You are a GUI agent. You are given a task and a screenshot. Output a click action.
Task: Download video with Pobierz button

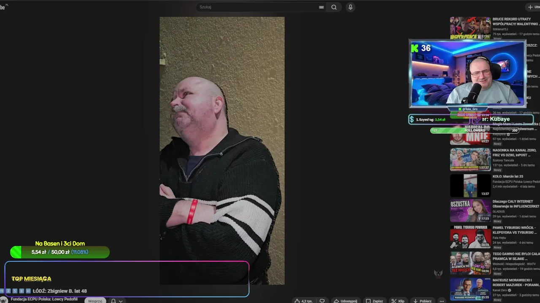pyautogui.click(x=422, y=301)
